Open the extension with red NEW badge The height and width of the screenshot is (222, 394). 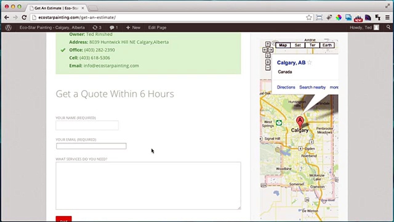click(358, 18)
